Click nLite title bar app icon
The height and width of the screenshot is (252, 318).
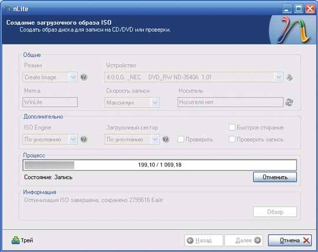coord(8,9)
